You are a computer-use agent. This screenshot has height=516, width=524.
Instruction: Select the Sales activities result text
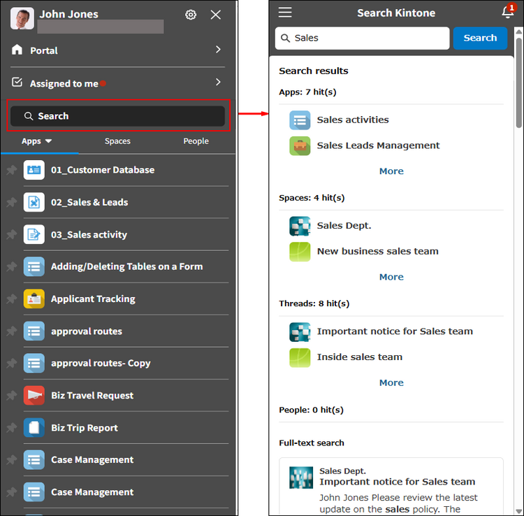tap(353, 120)
